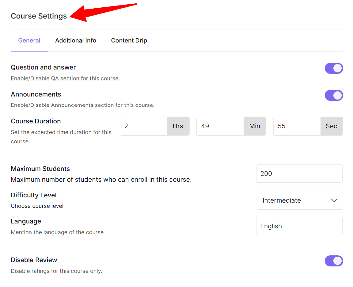Screen dimensions: 353x287
Task: Click the Intermediate dropdown chevron
Action: (334, 200)
